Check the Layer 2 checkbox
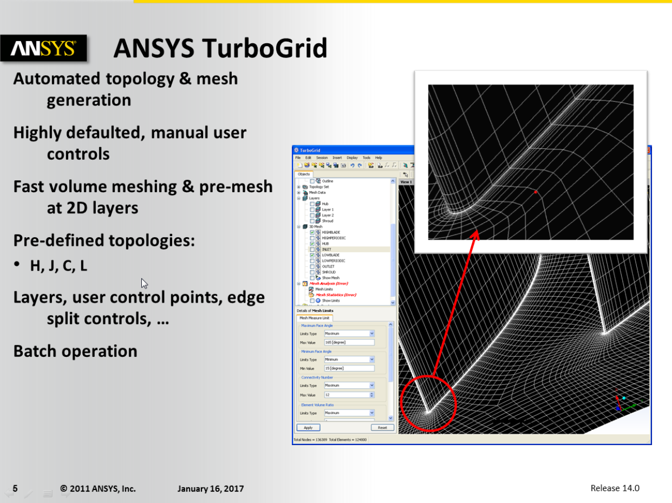This screenshot has height=503, width=672. [x=312, y=215]
